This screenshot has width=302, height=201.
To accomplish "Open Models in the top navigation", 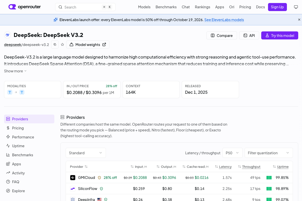I will (x=144, y=7).
